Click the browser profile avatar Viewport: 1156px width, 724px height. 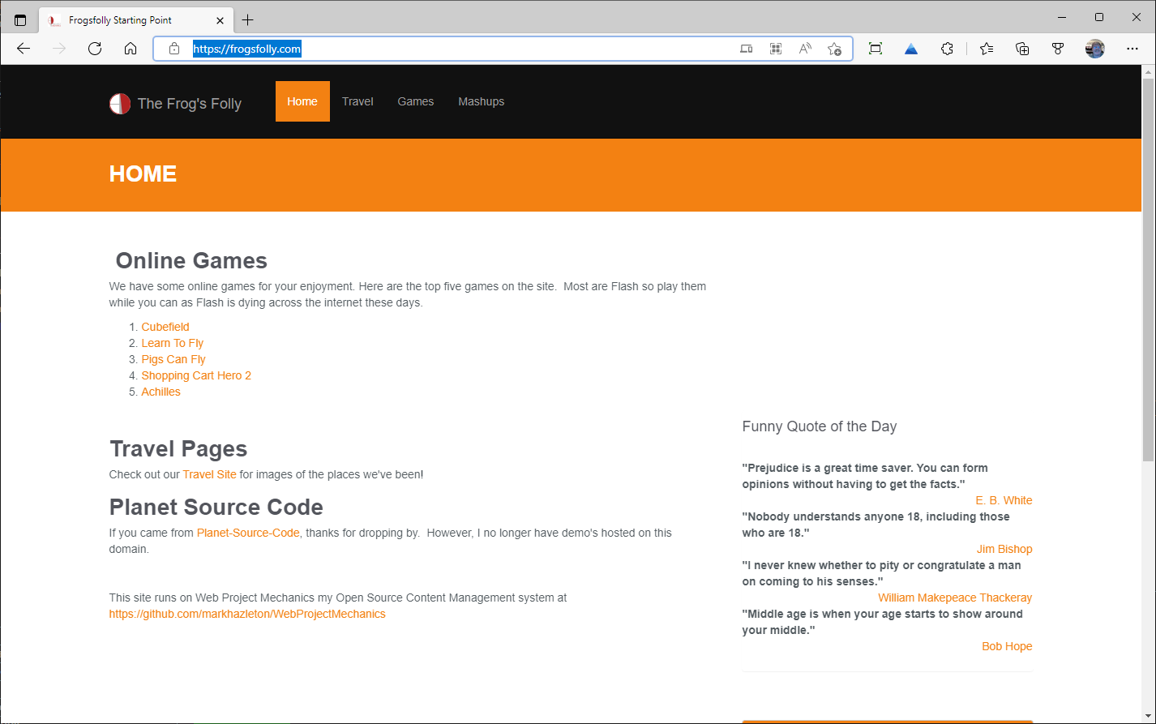coord(1094,49)
